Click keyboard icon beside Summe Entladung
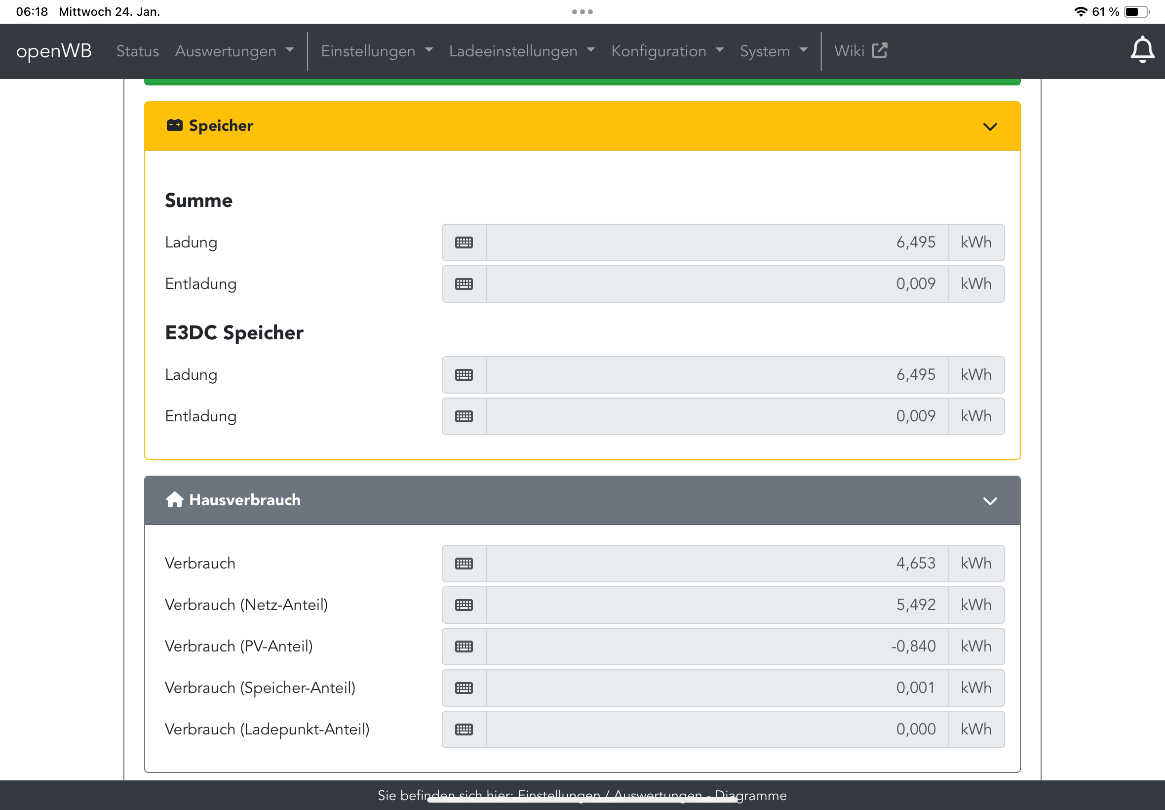The height and width of the screenshot is (810, 1165). pyautogui.click(x=464, y=284)
